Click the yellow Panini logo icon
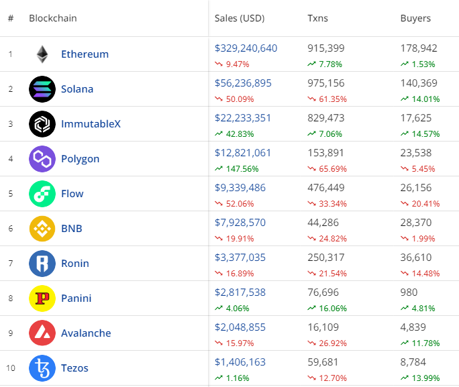This screenshot has height=387, width=459. [42, 298]
